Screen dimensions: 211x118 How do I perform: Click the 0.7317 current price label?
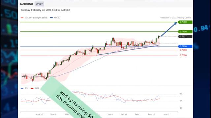(185, 36)
